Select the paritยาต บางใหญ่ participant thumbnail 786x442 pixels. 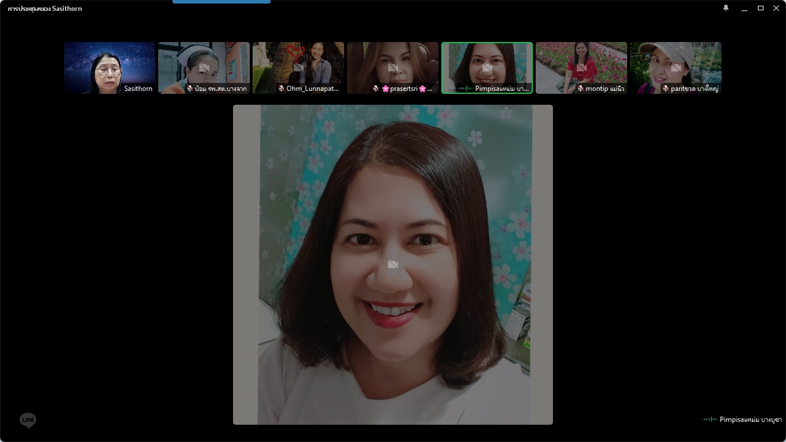pos(676,66)
